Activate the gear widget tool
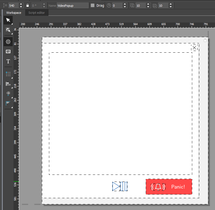 [x=8, y=42]
